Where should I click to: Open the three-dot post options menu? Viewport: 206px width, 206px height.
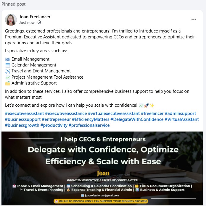pos(194,19)
